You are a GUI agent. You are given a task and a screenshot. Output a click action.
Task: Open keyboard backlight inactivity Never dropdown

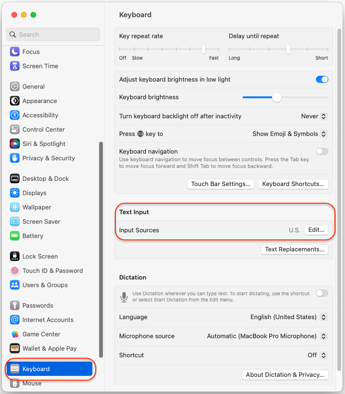(314, 116)
